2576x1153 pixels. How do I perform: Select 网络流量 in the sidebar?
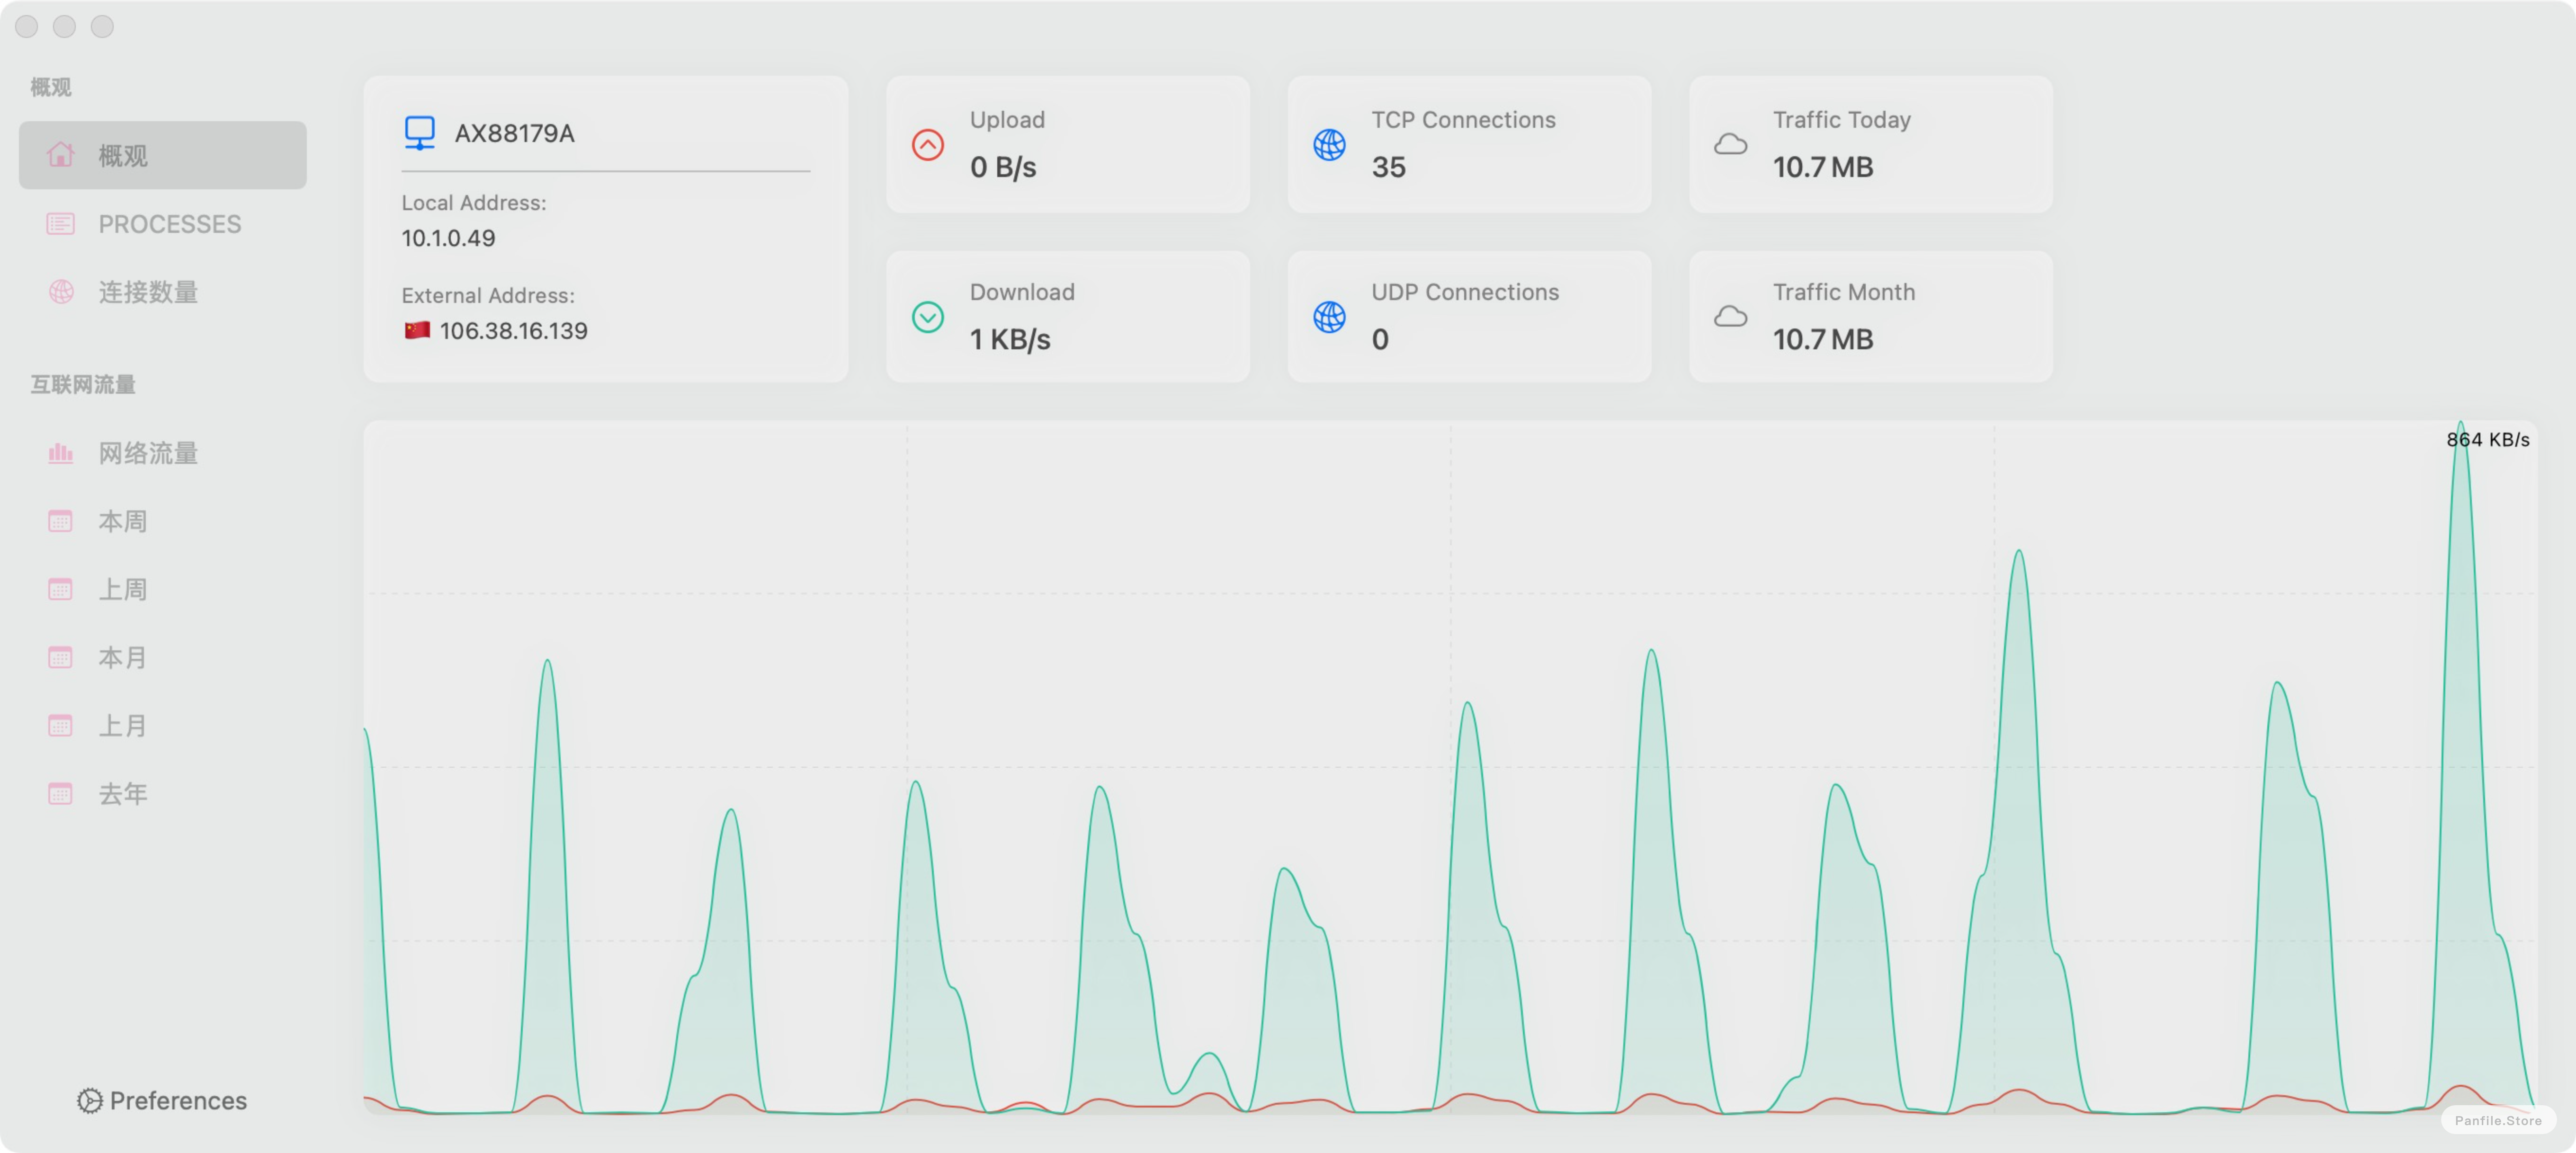tap(162, 452)
